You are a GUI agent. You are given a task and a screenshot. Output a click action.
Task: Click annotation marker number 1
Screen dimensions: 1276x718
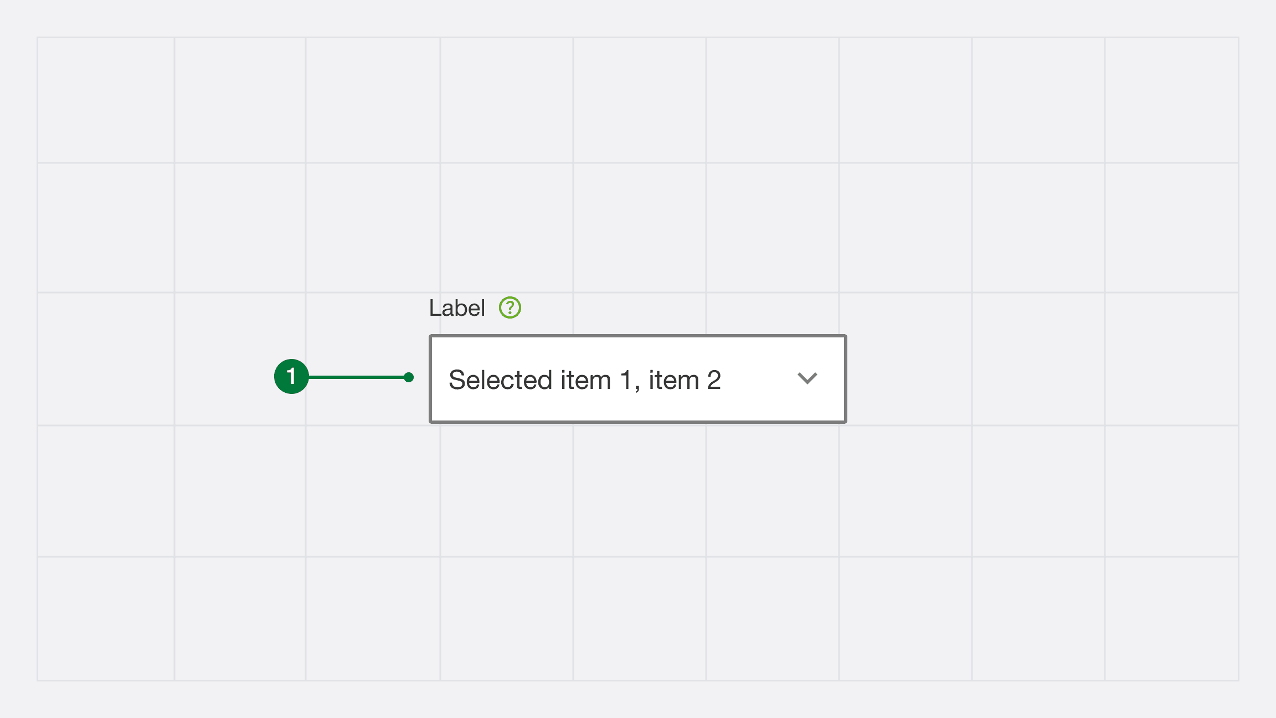point(291,377)
